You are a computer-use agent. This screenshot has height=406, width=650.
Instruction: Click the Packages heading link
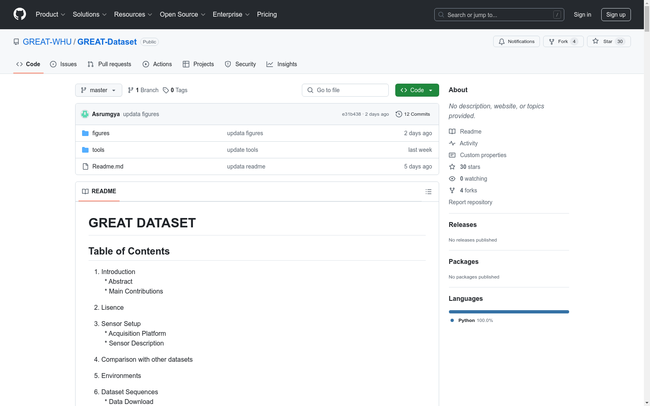point(464,262)
